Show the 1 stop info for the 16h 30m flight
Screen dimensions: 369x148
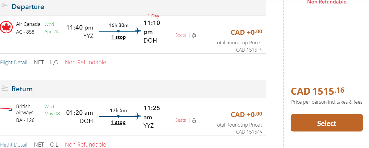[118, 37]
